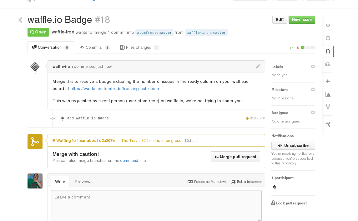Image resolution: width=358 pixels, height=221 pixels.
Task: Click the yellow merge status icon
Action: click(x=35, y=142)
